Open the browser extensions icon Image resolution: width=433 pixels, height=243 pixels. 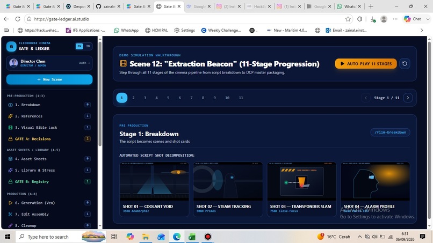tap(359, 19)
